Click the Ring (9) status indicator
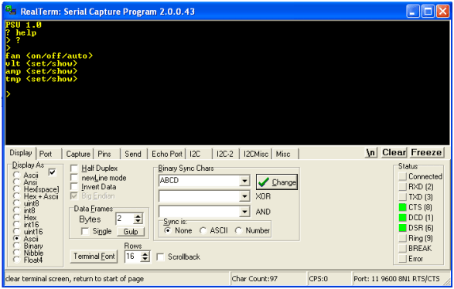 coord(402,238)
